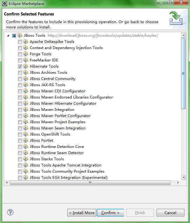Click the horizontal scrollbar thumb
Image resolution: width=190 pixels, height=223 pixels.
[x=90, y=183]
